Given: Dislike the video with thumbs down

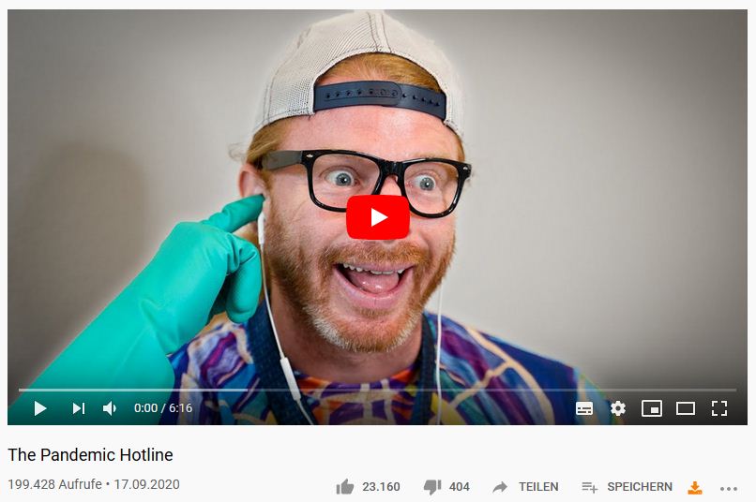Looking at the screenshot, I should pyautogui.click(x=432, y=487).
